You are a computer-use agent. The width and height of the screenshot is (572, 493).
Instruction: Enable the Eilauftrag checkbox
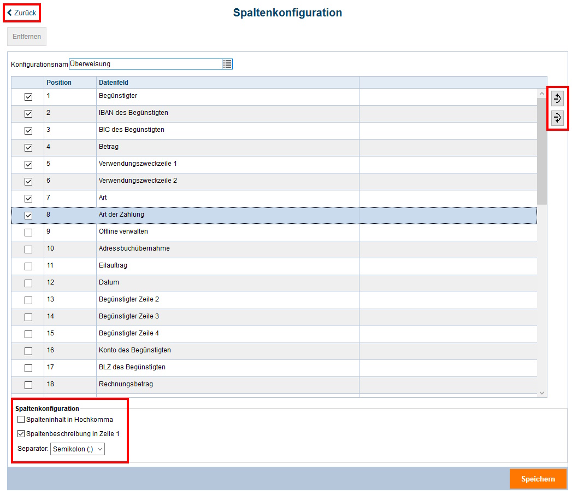coord(28,266)
